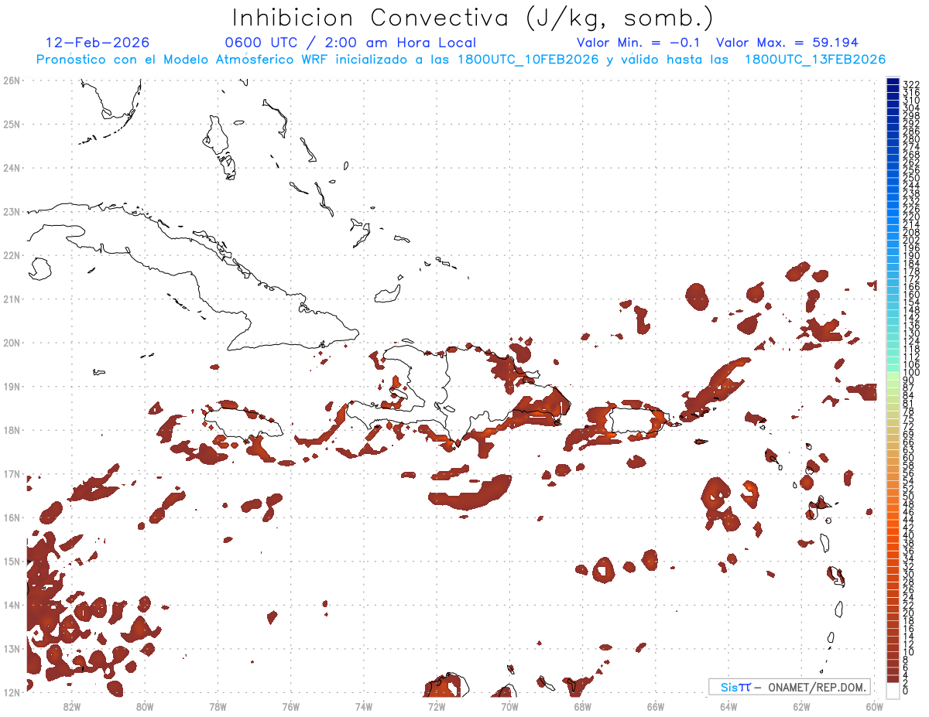Click the 26N latitude label
Viewport: 929px width, 717px height.
[12, 80]
